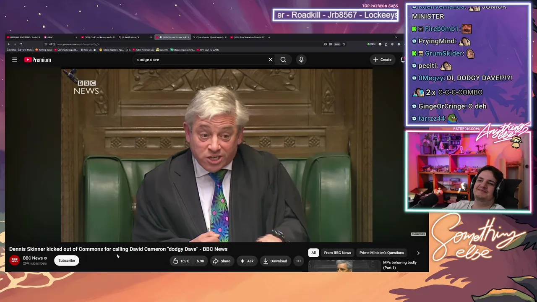537x302 pixels.
Task: Bookmark this page with star icon
Action: 344,44
